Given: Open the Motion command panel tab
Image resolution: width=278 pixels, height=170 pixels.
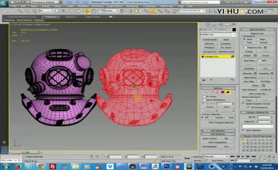Looking at the screenshot, I should tap(221, 25).
